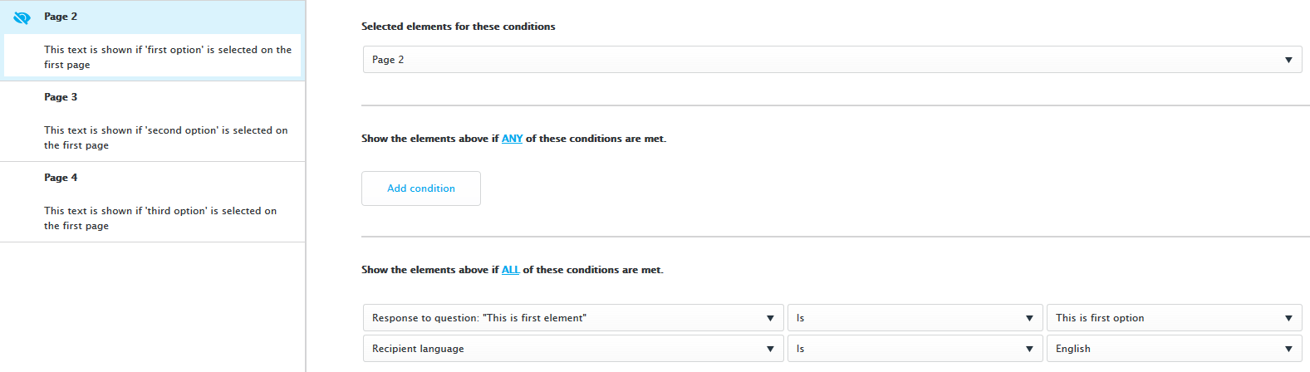Image resolution: width=1310 pixels, height=372 pixels.
Task: Open the 'Response to question' condition dropdown
Action: coord(565,318)
